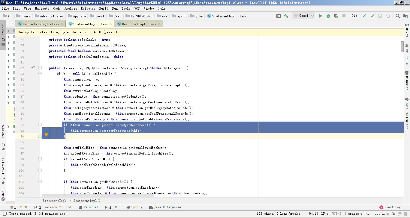
Task: Build project with hammer icon
Action: pyautogui.click(x=286, y=16)
